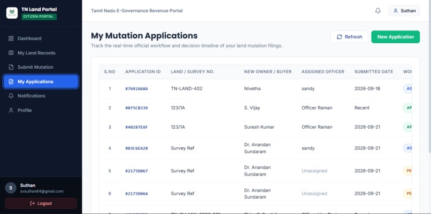Click the Tamil Nadu E-Governance Revenue Portal title

pos(137,11)
